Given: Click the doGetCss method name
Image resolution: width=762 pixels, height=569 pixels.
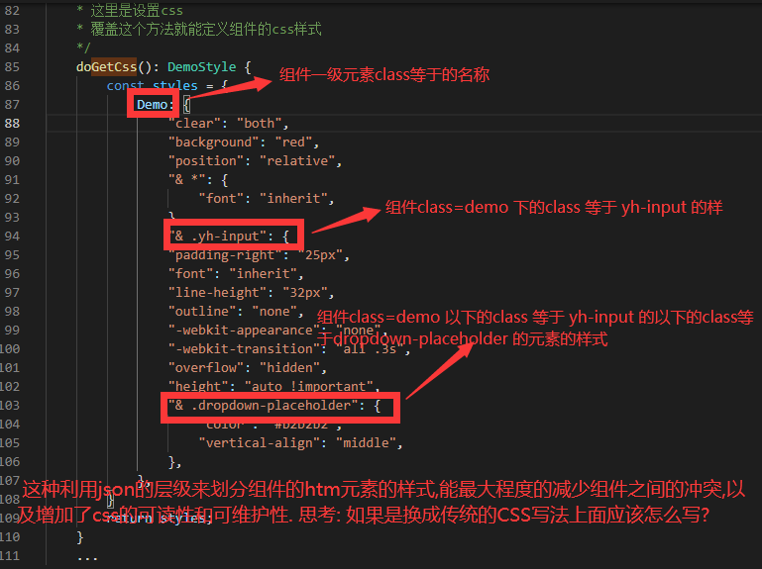Looking at the screenshot, I should coord(110,67).
